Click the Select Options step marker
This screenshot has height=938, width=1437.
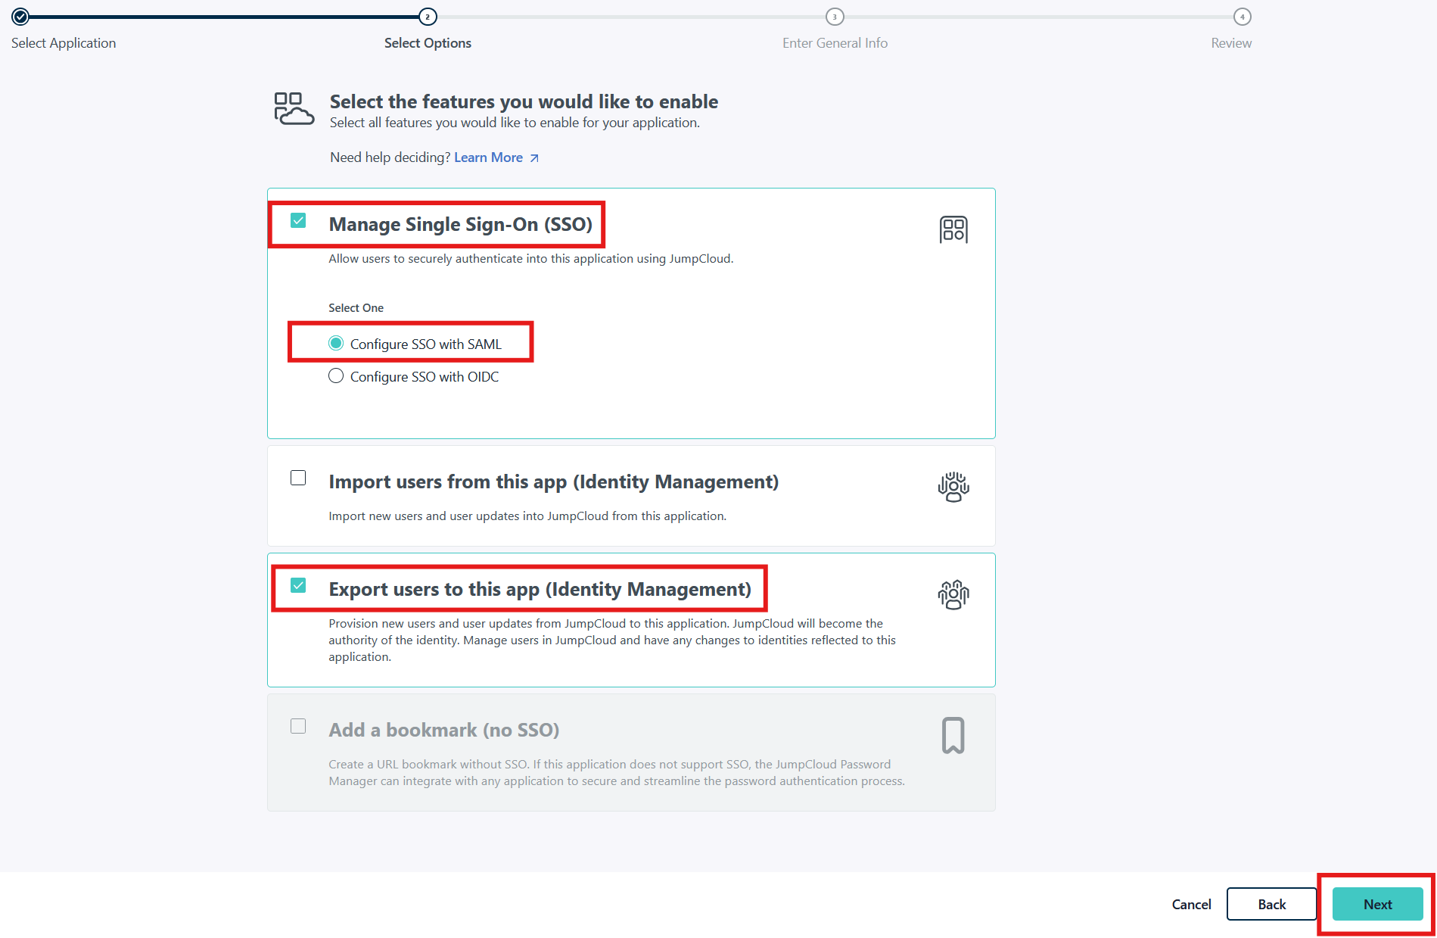428,17
